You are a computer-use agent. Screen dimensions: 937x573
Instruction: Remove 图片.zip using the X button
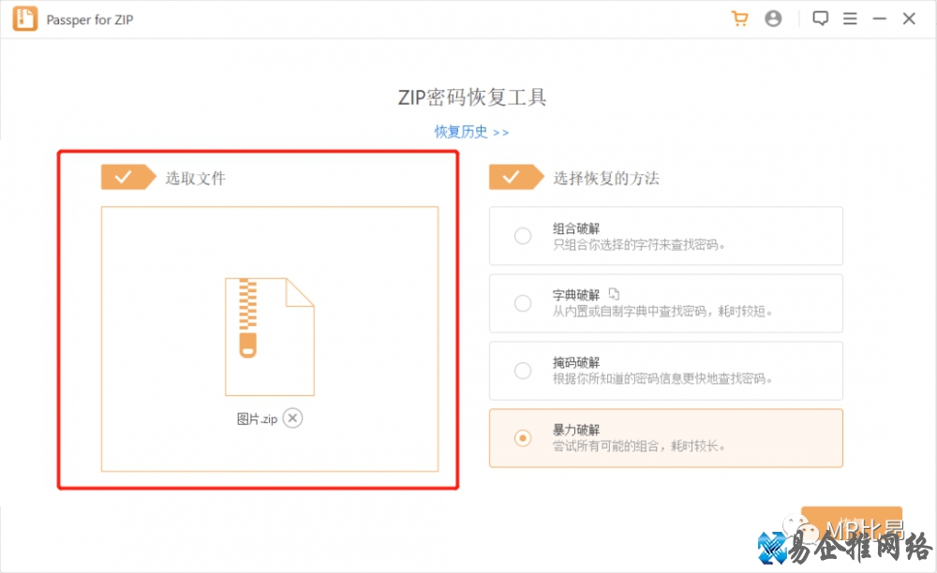pyautogui.click(x=292, y=419)
